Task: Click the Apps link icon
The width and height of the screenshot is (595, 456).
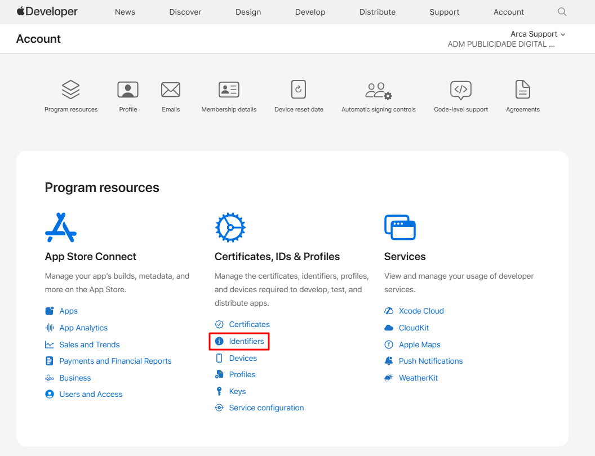Action: click(50, 311)
